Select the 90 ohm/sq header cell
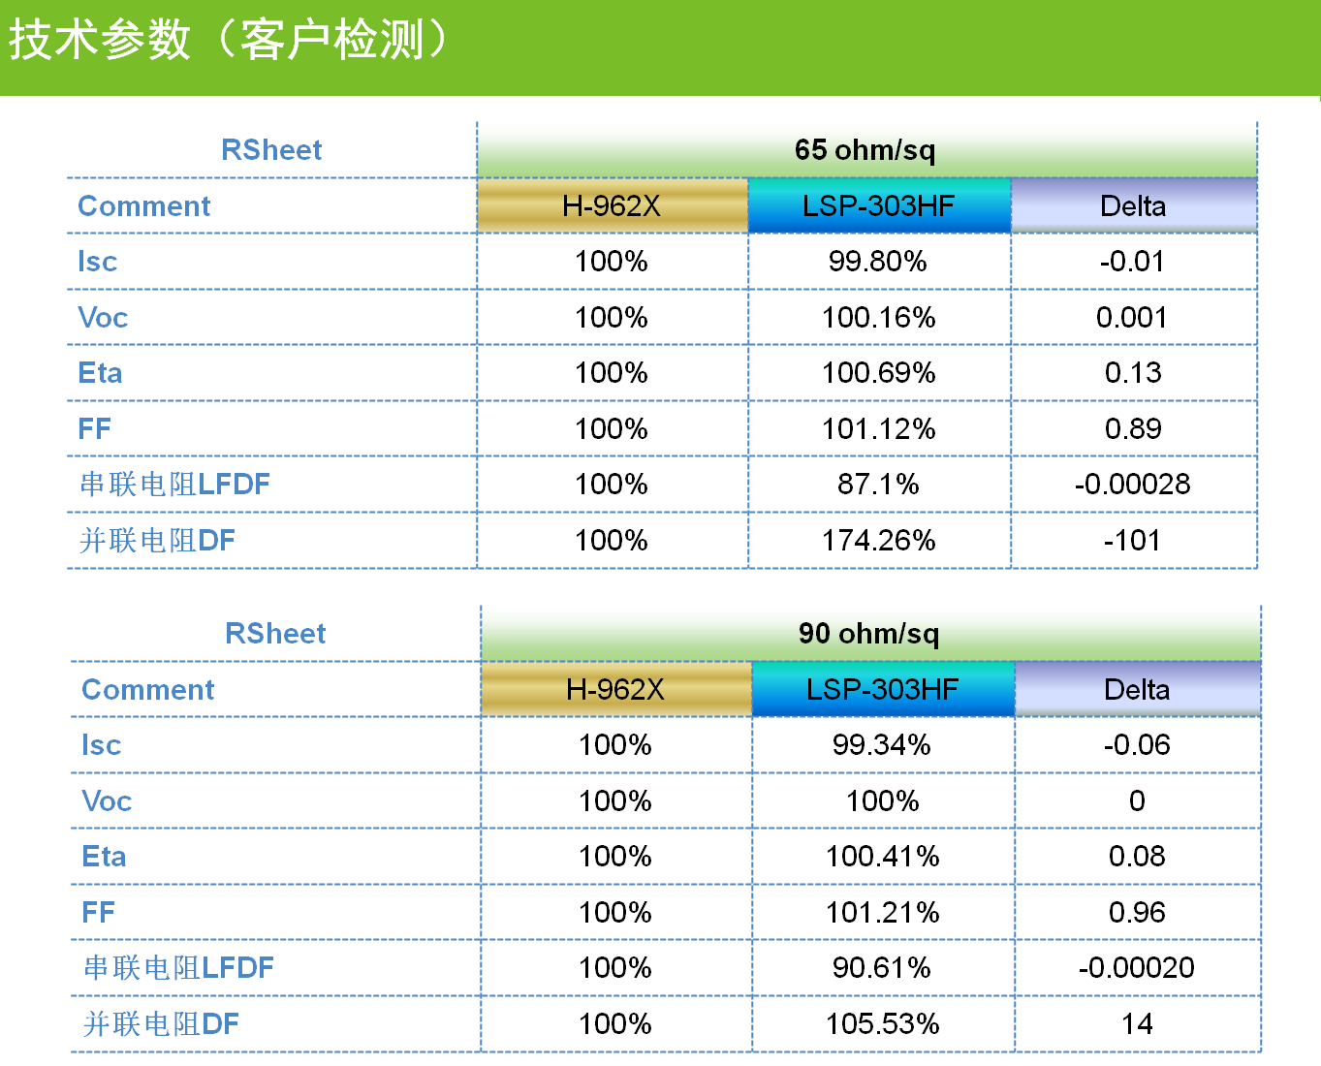1321x1066 pixels. tap(869, 634)
